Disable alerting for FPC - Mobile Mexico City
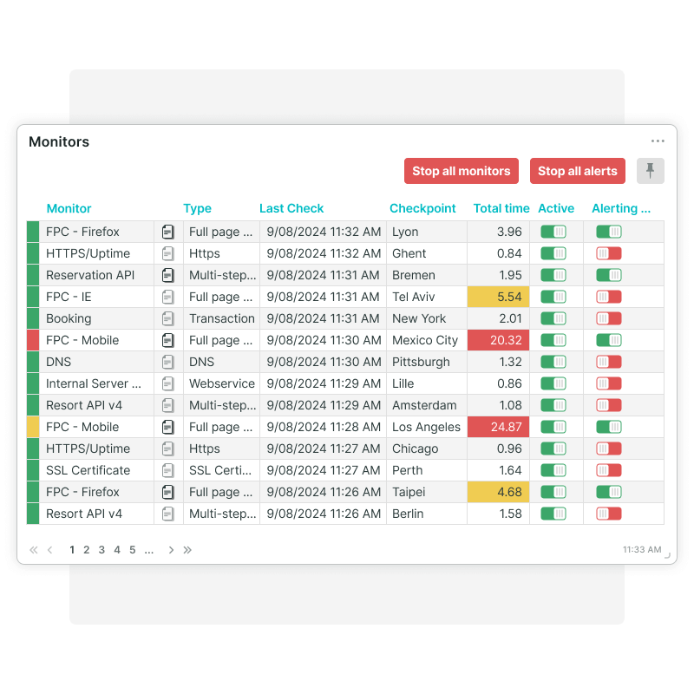694x694 pixels. [x=609, y=340]
